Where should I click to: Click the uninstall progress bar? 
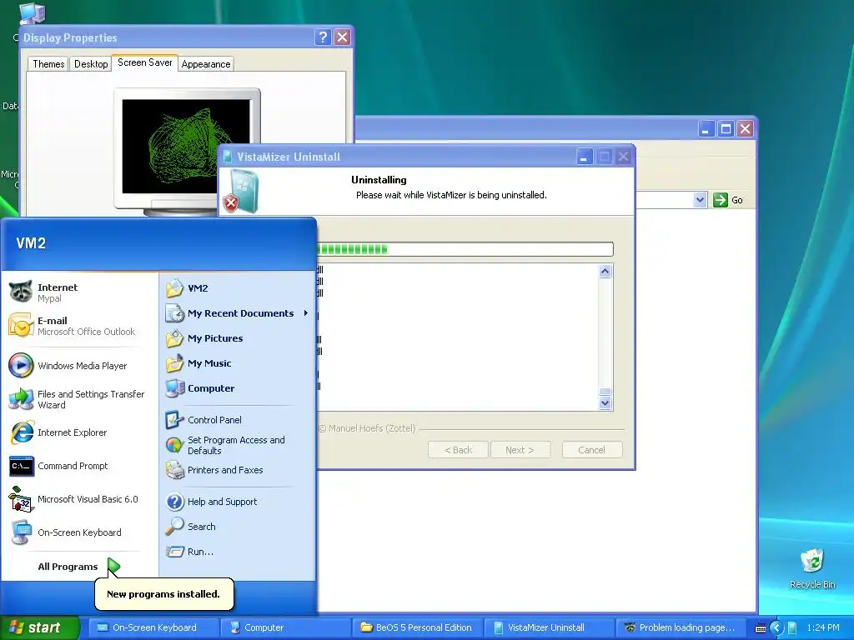tap(465, 249)
